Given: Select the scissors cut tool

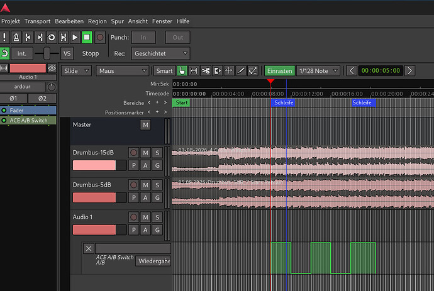Looking at the screenshot, I should click(206, 71).
